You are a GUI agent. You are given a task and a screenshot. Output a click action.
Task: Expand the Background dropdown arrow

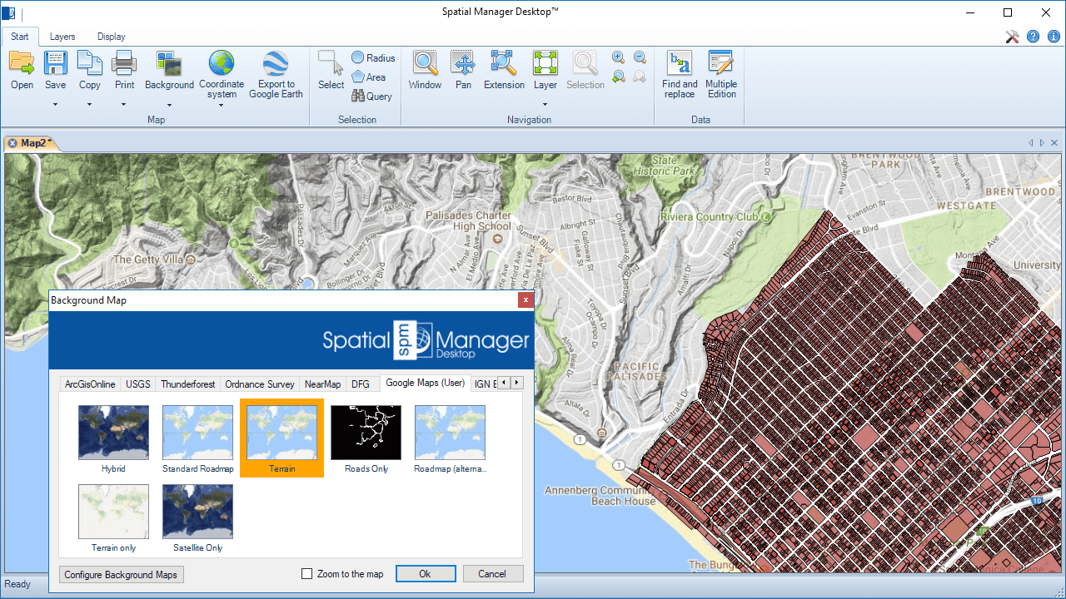(169, 105)
